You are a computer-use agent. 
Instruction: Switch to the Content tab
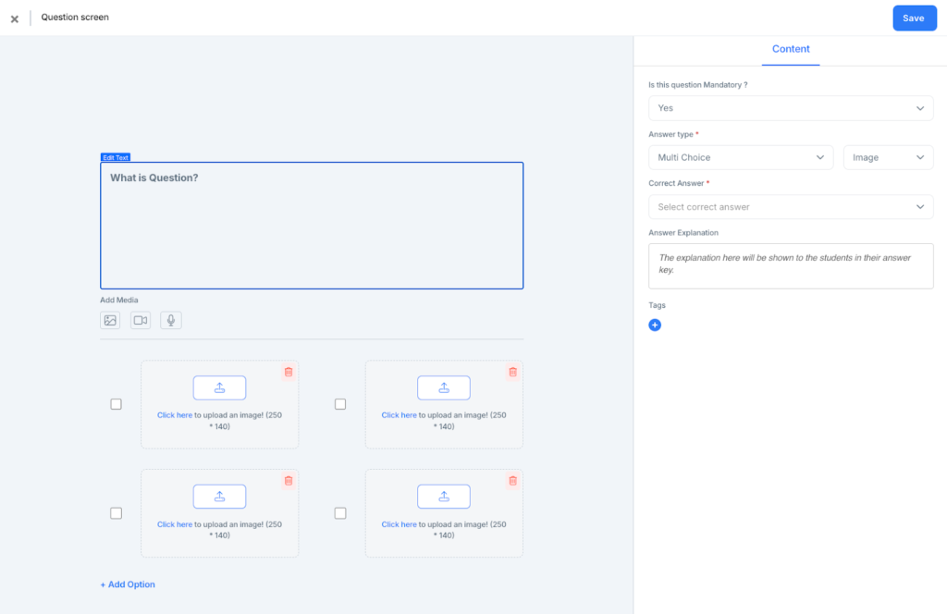pyautogui.click(x=791, y=49)
